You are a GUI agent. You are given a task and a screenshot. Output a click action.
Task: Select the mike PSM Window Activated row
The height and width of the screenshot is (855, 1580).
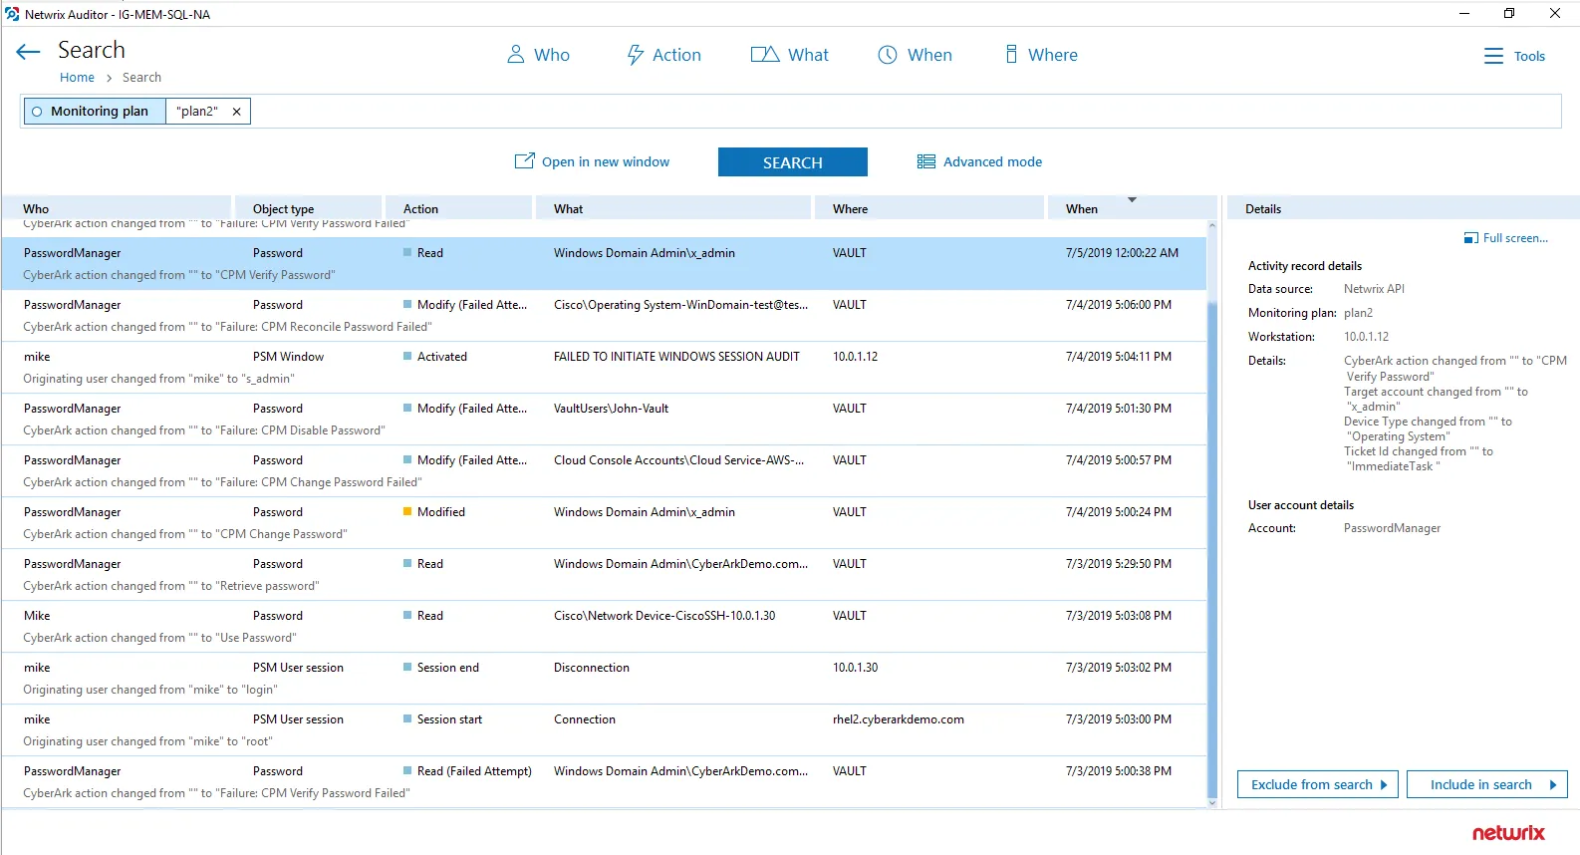tap(604, 368)
